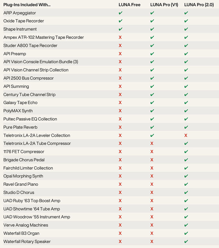Click the API Vision Console Emulation Bundle (3) label
Image resolution: width=219 pixels, height=248 pixels.
(x=41, y=62)
